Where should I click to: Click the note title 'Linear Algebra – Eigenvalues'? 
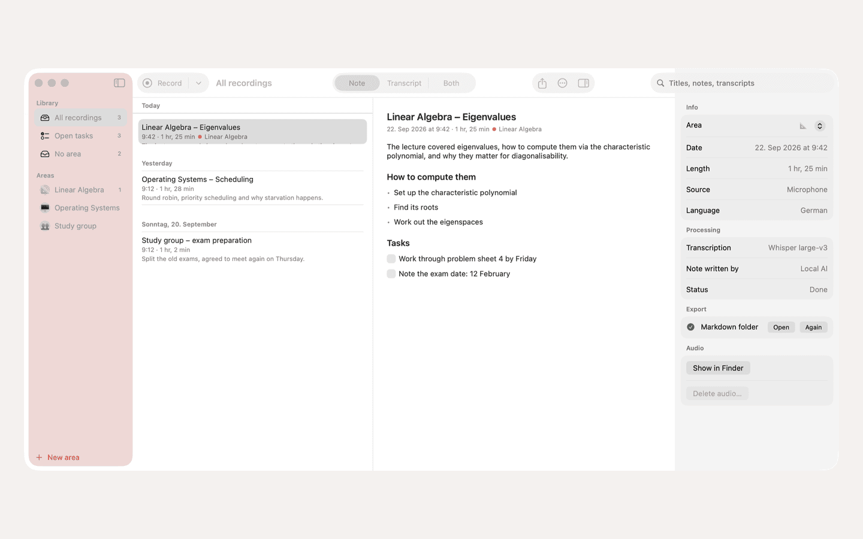pyautogui.click(x=451, y=117)
